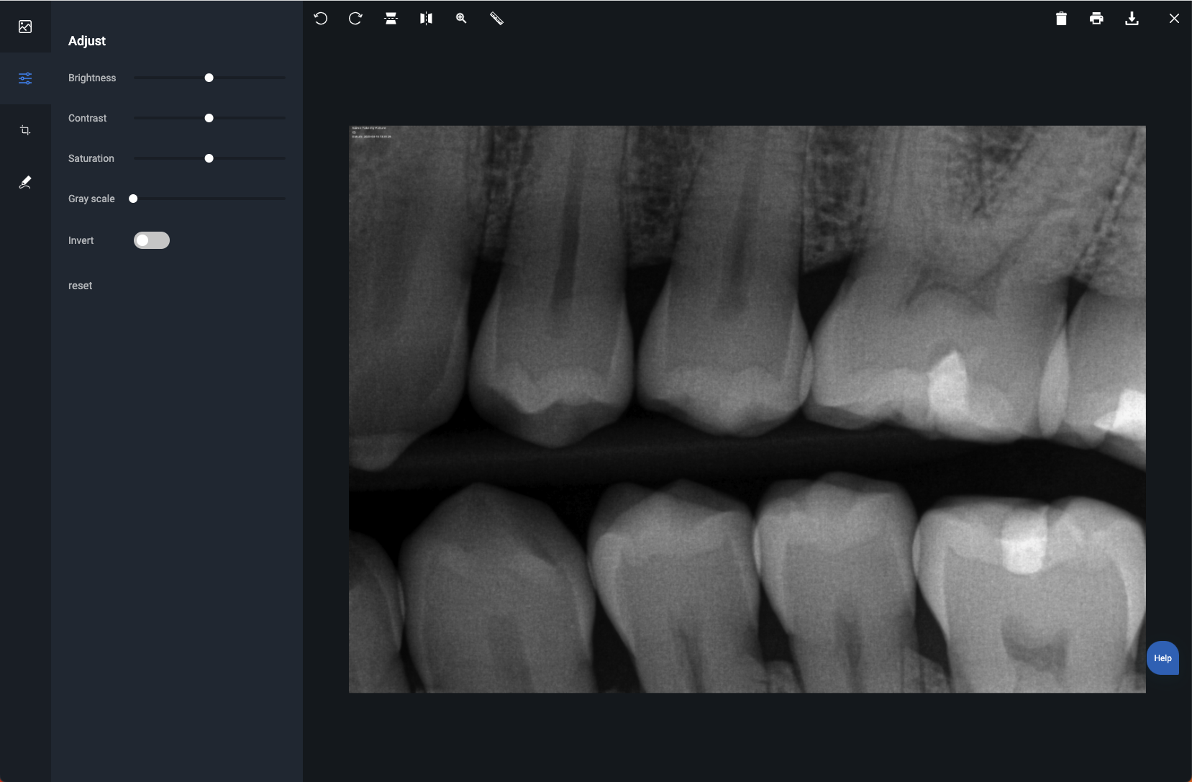
Task: Open the Adjust settings panel
Action: 25,79
